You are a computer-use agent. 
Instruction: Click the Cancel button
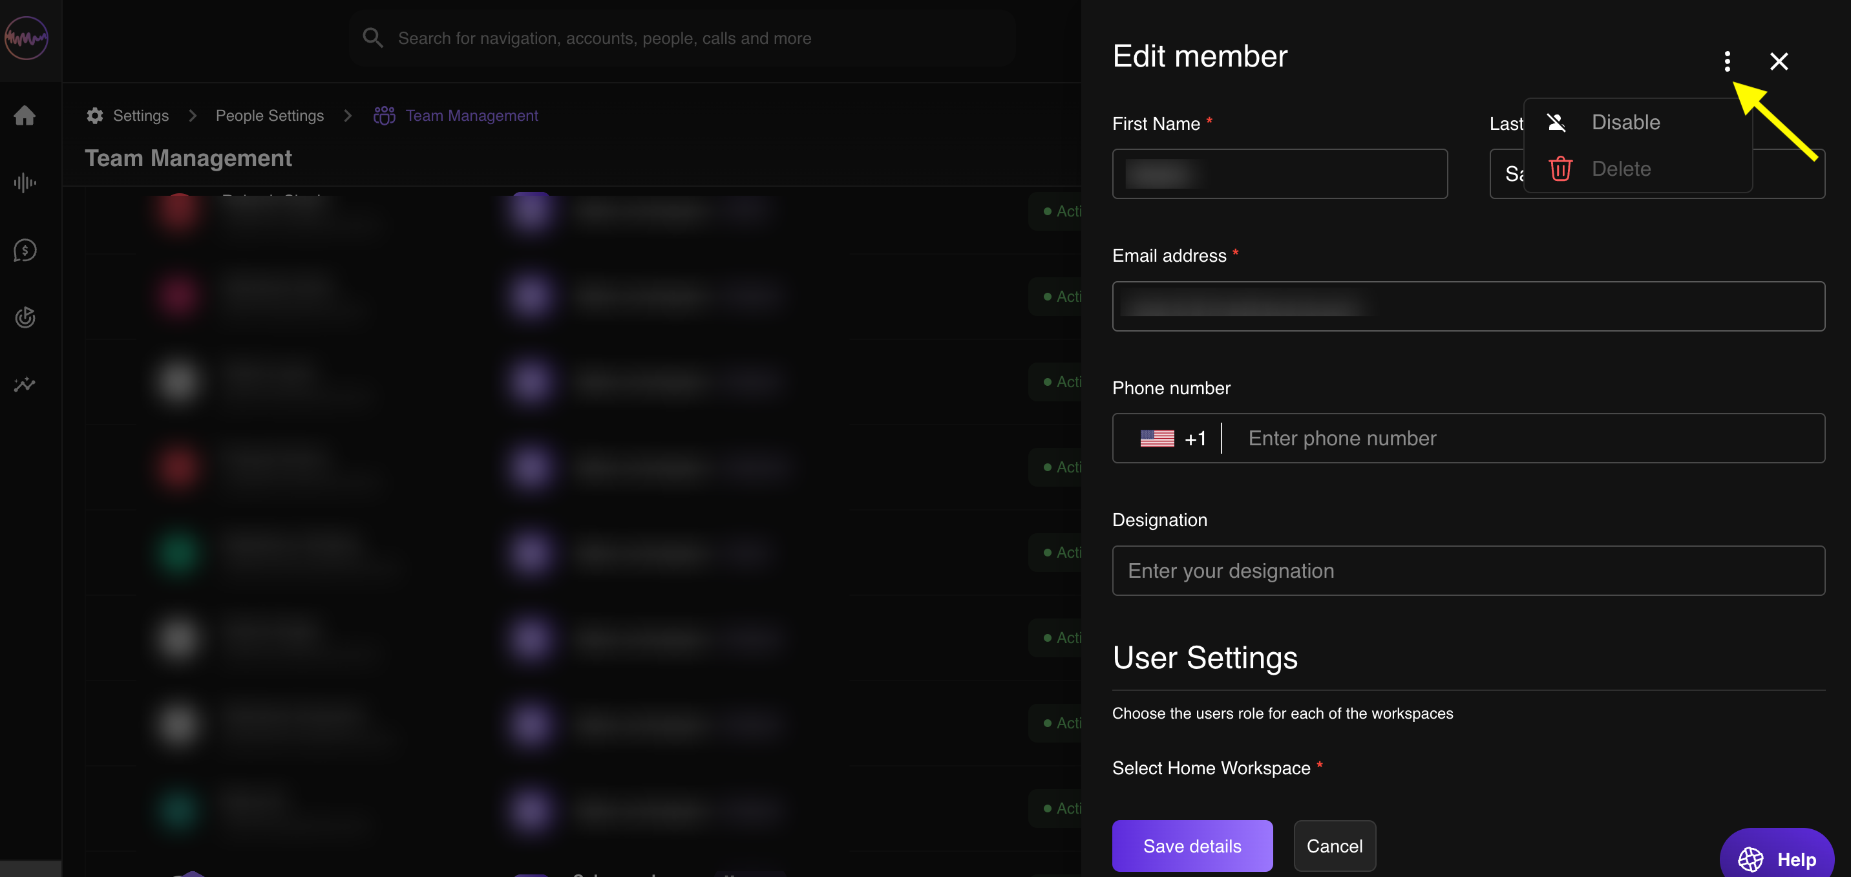1334,845
